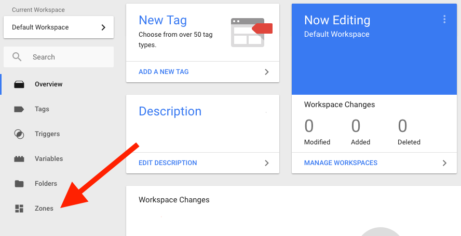The height and width of the screenshot is (236, 461).
Task: Open the Tags menu item
Action: [x=42, y=109]
